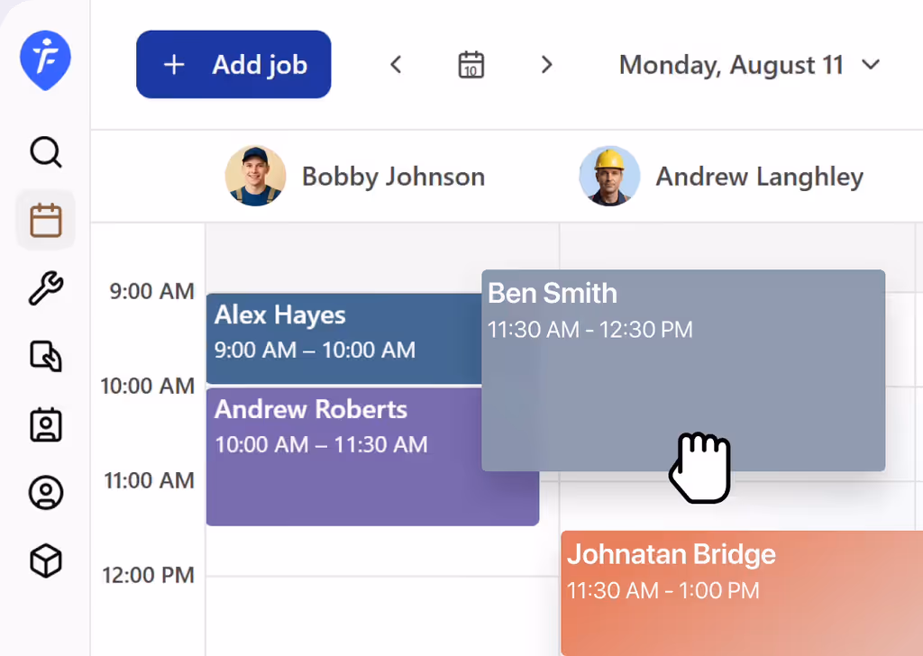This screenshot has width=923, height=656.
Task: Select the Bobby Johnson name label
Action: click(393, 177)
